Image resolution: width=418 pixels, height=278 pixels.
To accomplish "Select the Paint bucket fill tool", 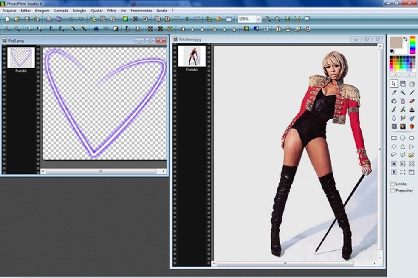I will coord(394,101).
